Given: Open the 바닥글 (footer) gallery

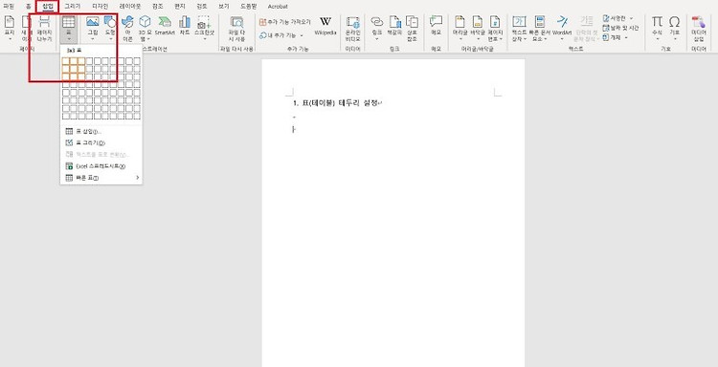Looking at the screenshot, I should pyautogui.click(x=478, y=29).
